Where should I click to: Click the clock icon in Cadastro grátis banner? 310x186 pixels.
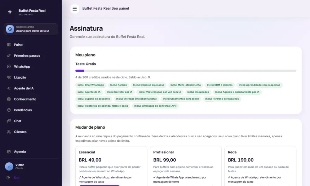click(10, 29)
